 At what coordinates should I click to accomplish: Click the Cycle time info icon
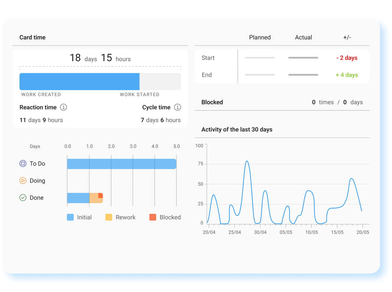click(x=177, y=107)
